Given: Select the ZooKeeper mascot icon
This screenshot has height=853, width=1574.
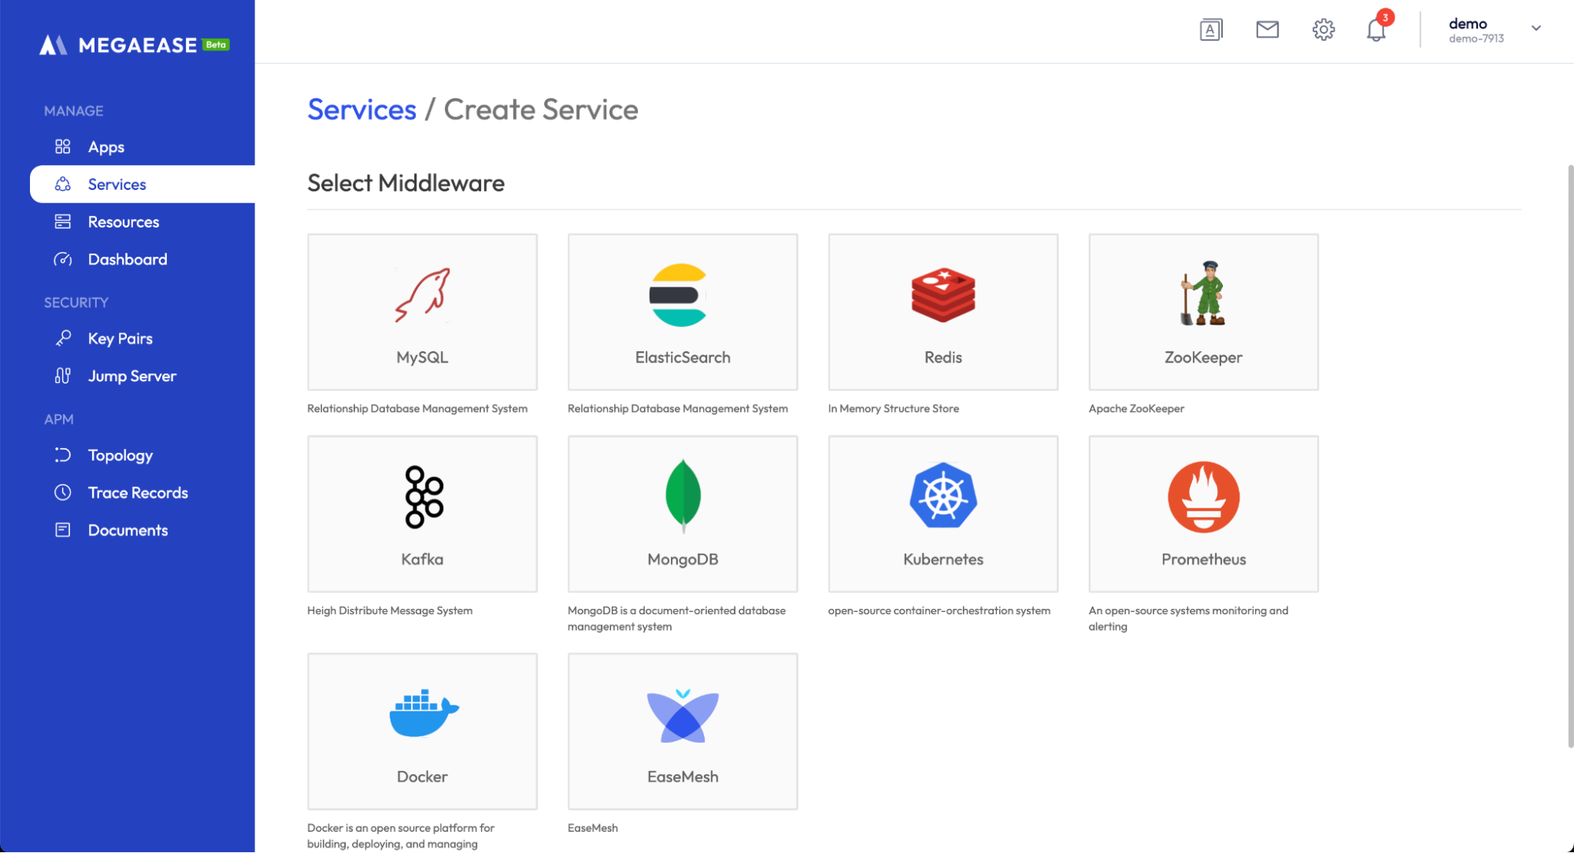Looking at the screenshot, I should pyautogui.click(x=1203, y=293).
